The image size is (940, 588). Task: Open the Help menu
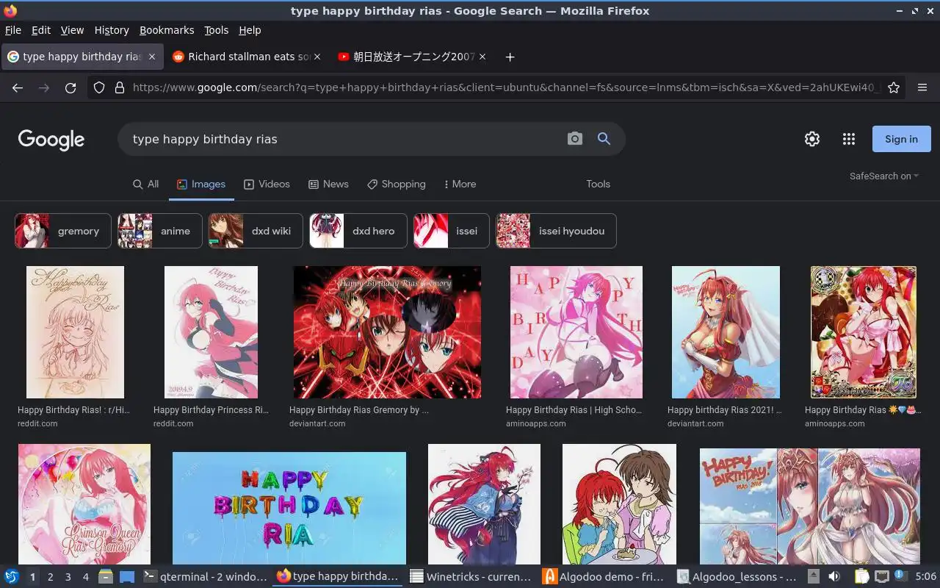coord(250,30)
